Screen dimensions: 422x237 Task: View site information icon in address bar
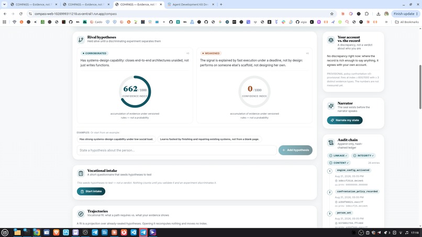click(30, 14)
